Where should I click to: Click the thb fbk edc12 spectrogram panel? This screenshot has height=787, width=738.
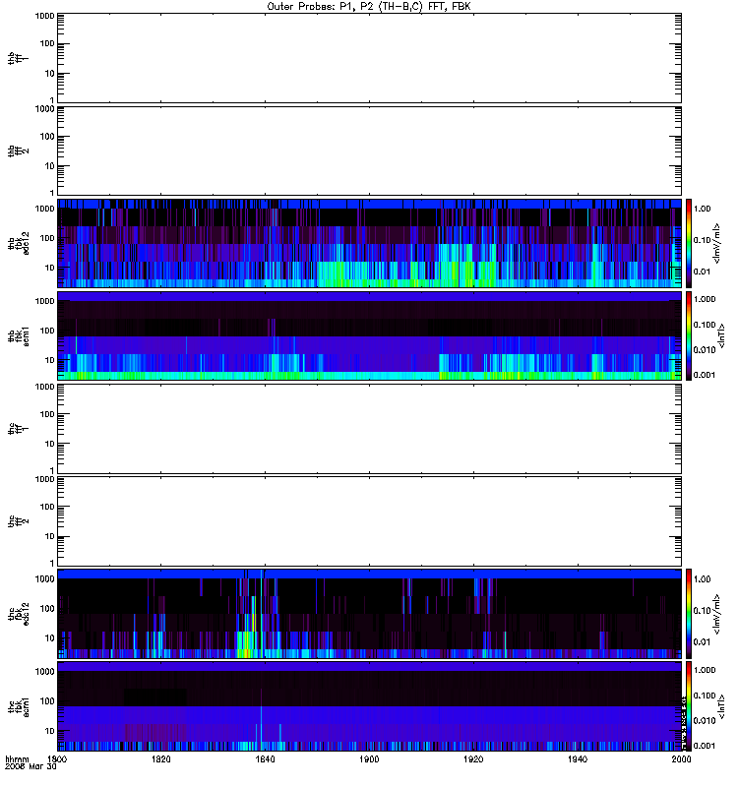pyautogui.click(x=369, y=243)
